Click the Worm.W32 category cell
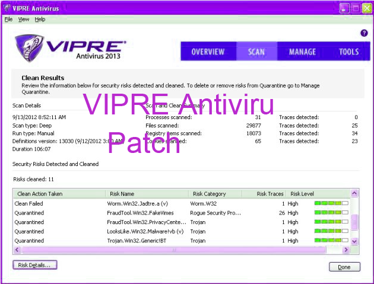 (x=204, y=204)
